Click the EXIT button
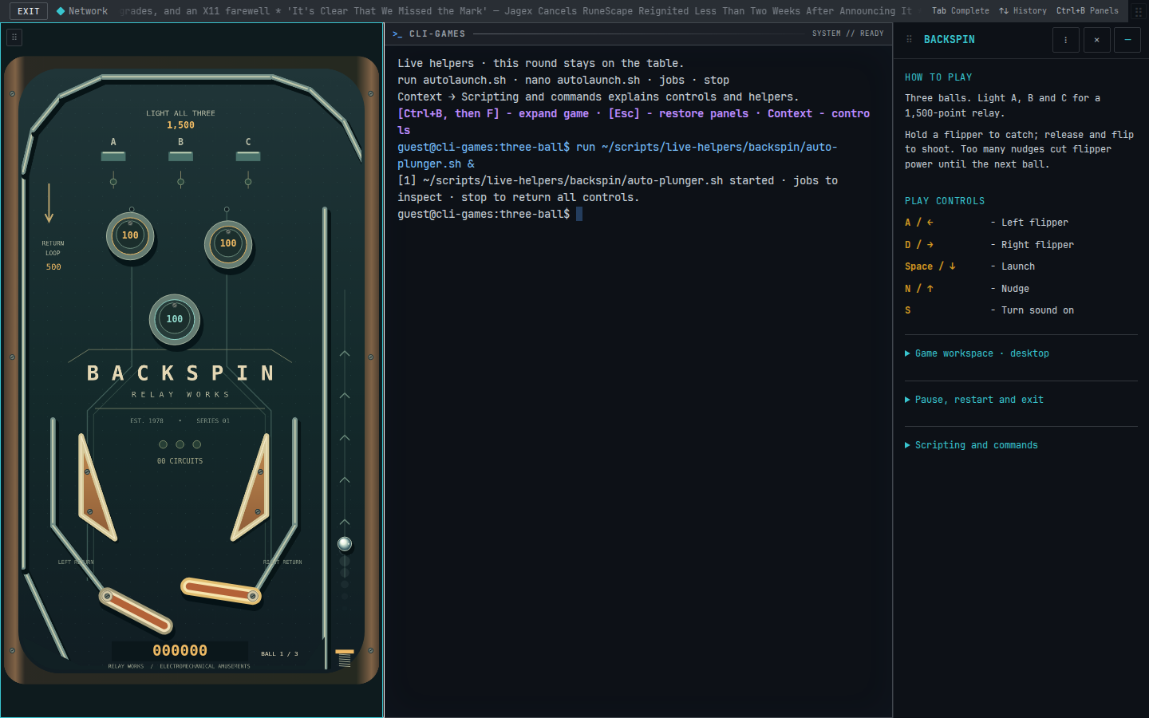 click(x=29, y=11)
